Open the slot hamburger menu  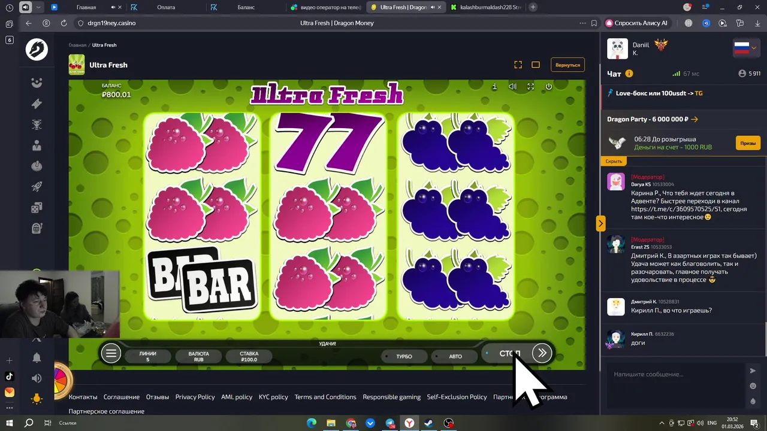coord(111,353)
